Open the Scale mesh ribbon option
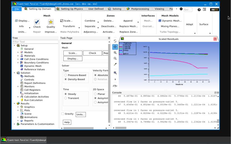Viewport: 231px width, 144px height. click(x=66, y=21)
